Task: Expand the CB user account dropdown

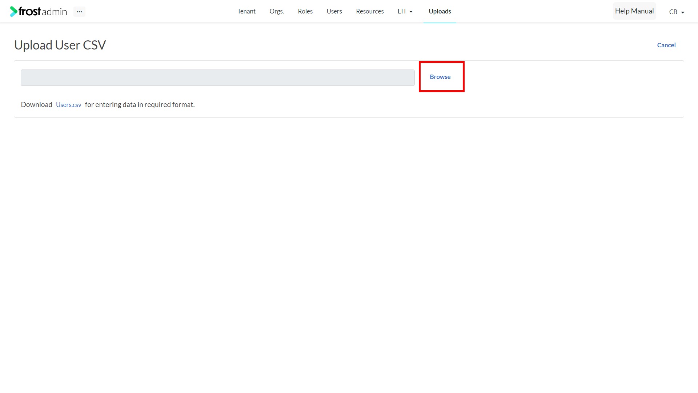Action: click(x=677, y=12)
